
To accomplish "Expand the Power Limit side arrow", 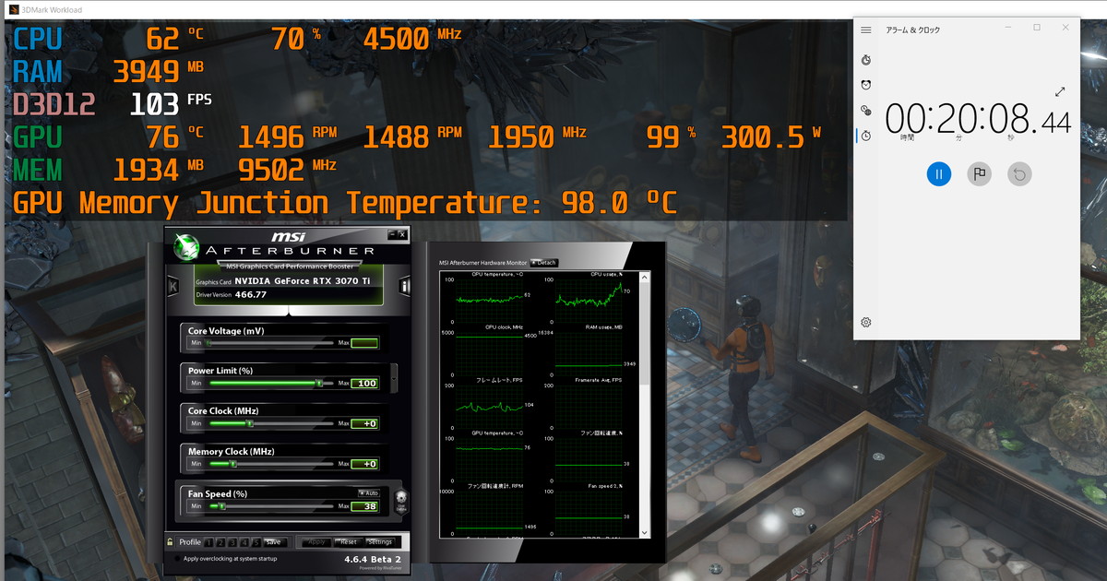I will tap(396, 377).
